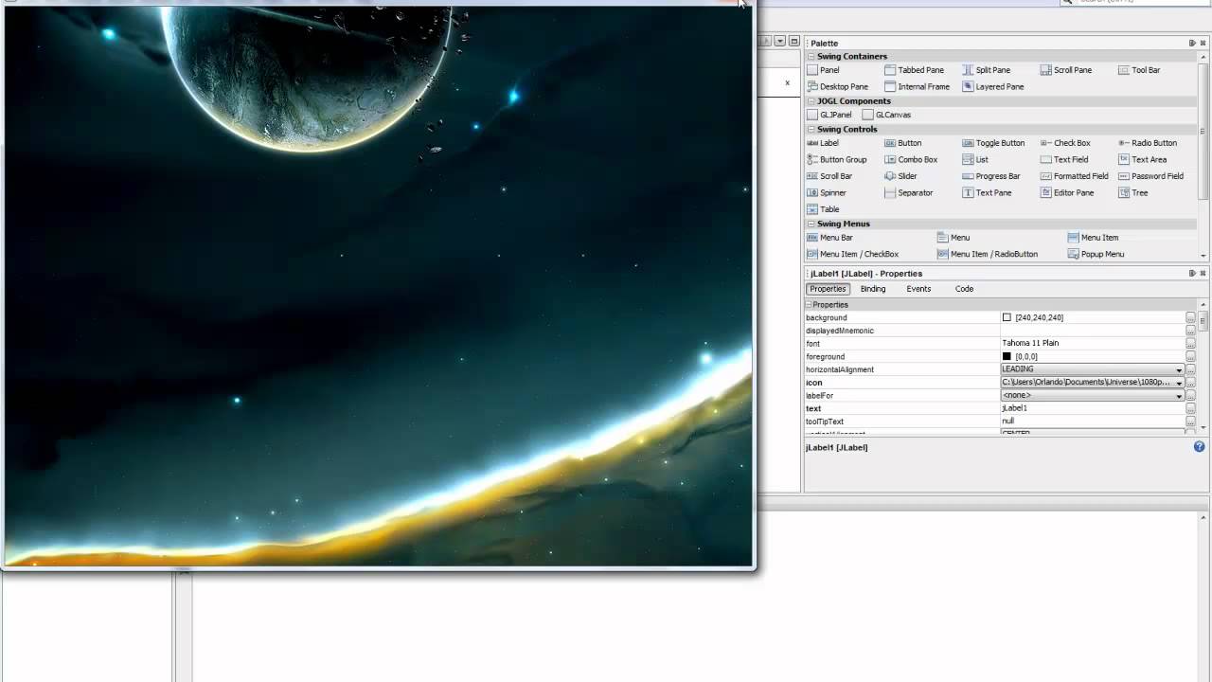Collapse the Properties section header
Viewport: 1212px width, 682px height.
[x=810, y=305]
